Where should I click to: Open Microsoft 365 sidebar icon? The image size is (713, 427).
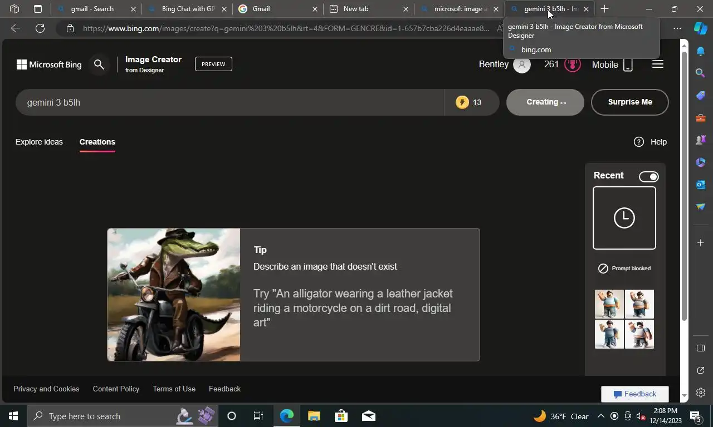click(x=701, y=162)
